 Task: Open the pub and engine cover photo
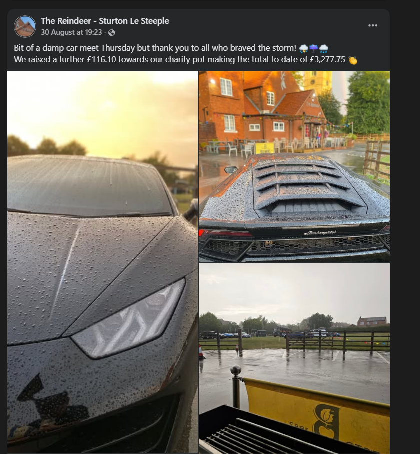(x=294, y=167)
